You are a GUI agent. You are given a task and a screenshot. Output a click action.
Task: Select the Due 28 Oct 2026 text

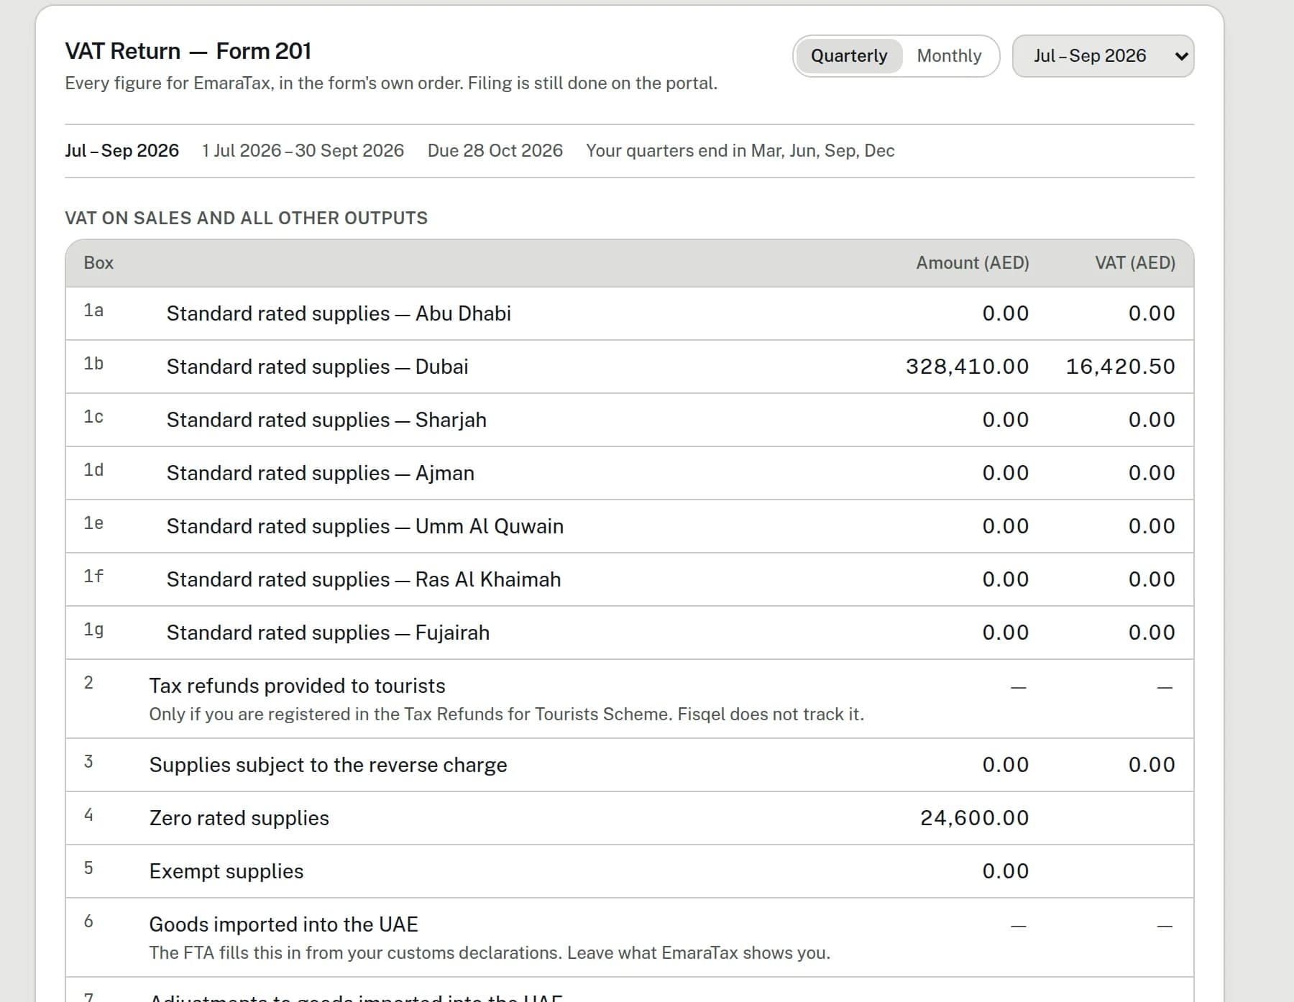point(495,151)
